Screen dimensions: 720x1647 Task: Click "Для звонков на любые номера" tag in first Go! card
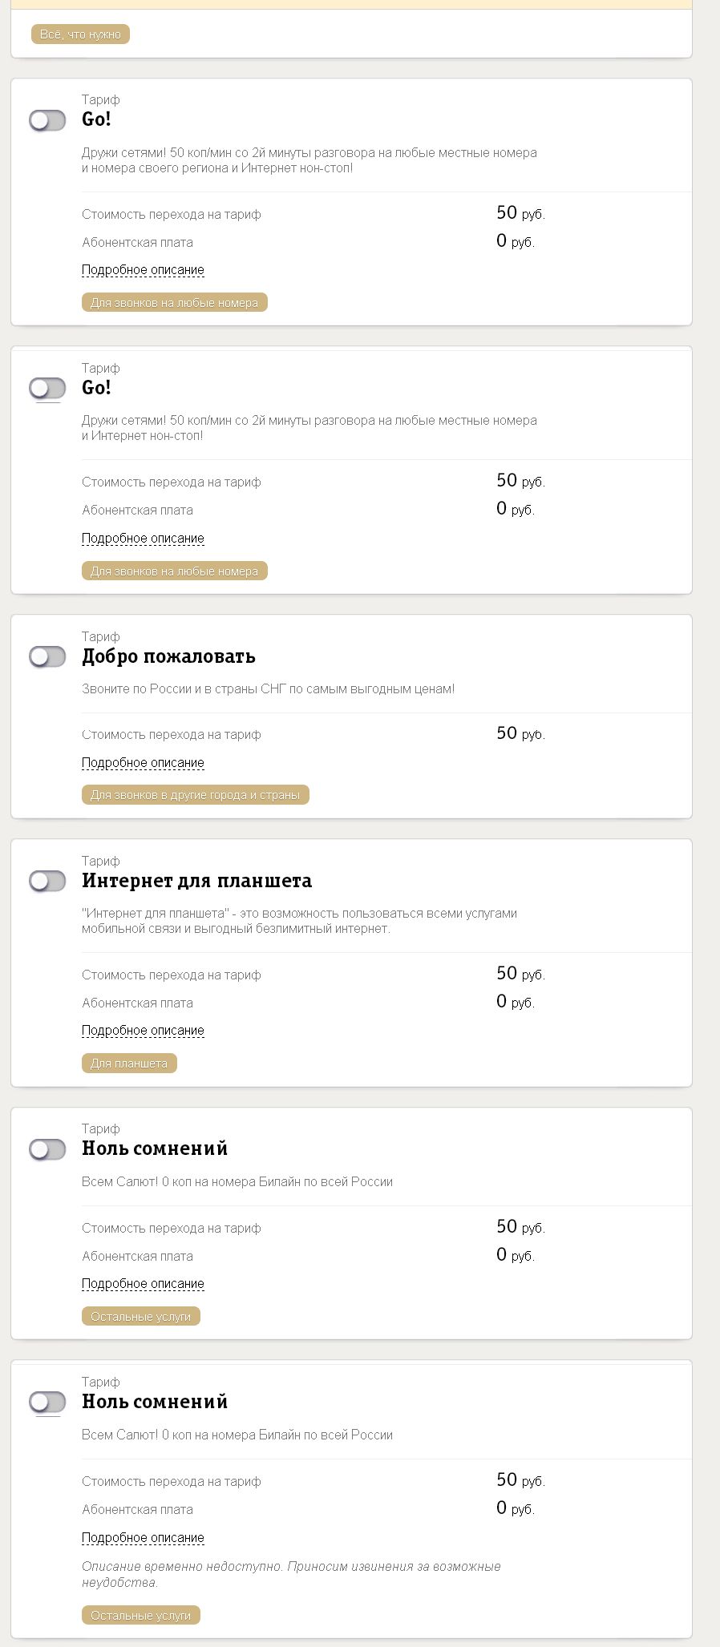[174, 303]
